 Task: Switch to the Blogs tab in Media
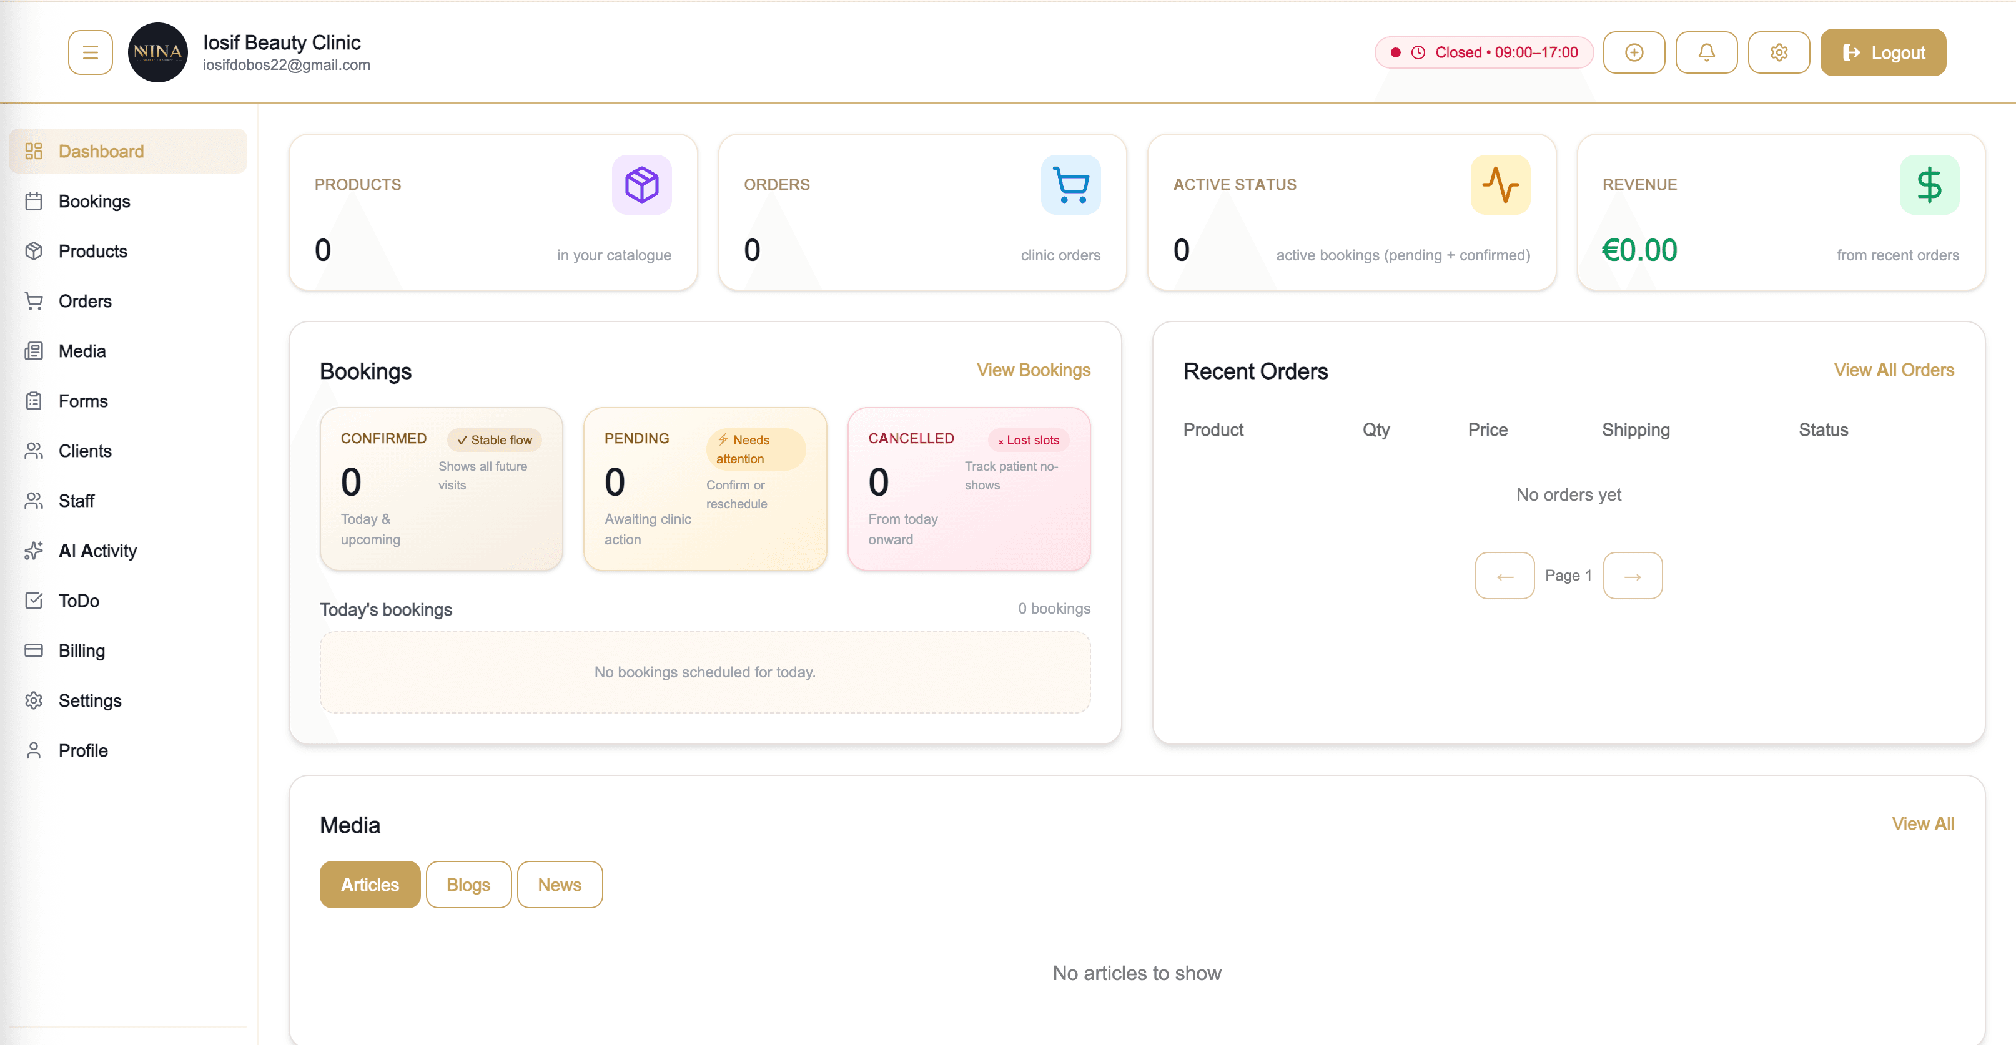coord(468,884)
